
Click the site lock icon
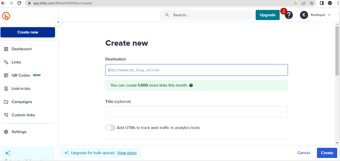pyautogui.click(x=29, y=3)
